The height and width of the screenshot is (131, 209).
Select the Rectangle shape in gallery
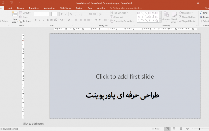click(150, 13)
